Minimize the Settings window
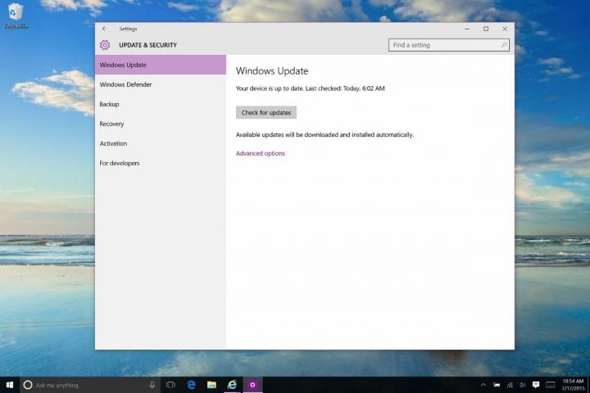This screenshot has width=590, height=393. 467,29
